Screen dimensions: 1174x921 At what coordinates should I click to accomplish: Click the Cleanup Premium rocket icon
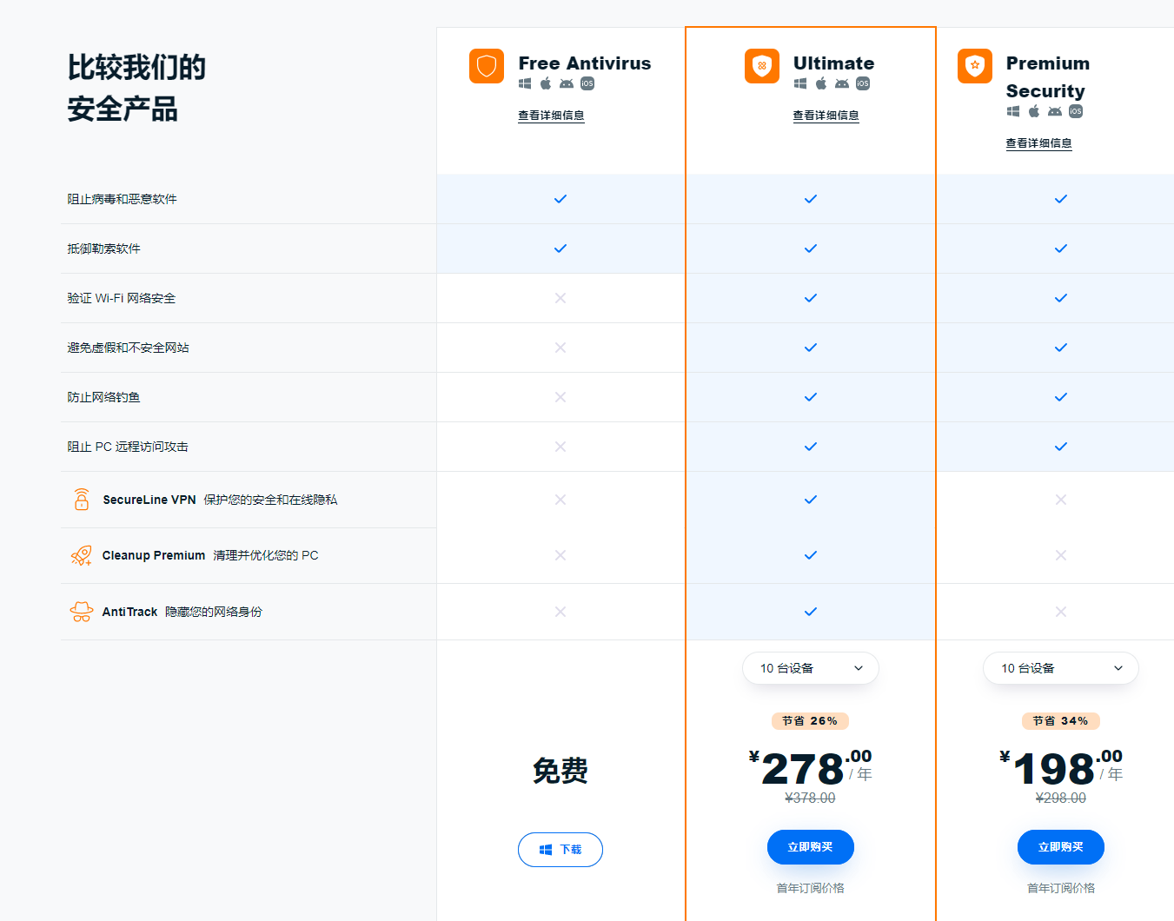coord(82,555)
